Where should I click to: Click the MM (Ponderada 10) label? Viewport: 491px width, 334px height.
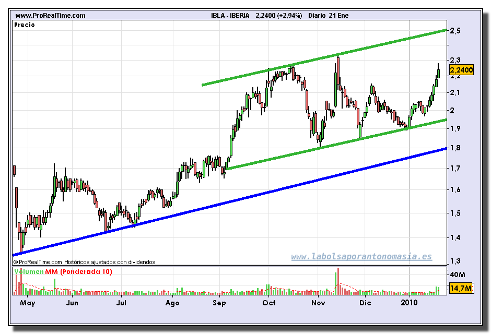(x=78, y=271)
